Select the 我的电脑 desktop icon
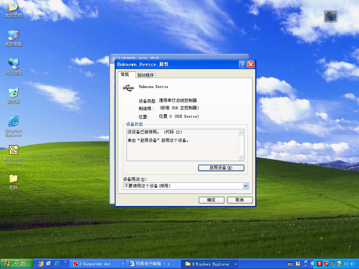The width and height of the screenshot is (359, 269). tap(14, 38)
